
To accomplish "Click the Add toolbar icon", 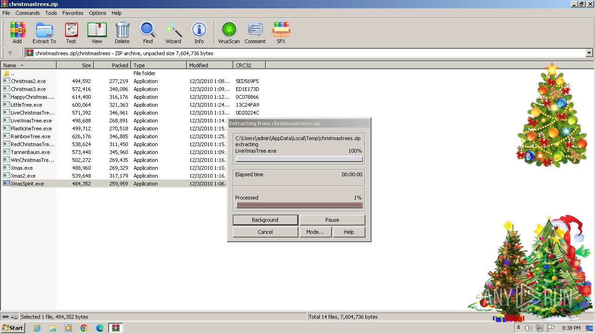I will coord(17,33).
